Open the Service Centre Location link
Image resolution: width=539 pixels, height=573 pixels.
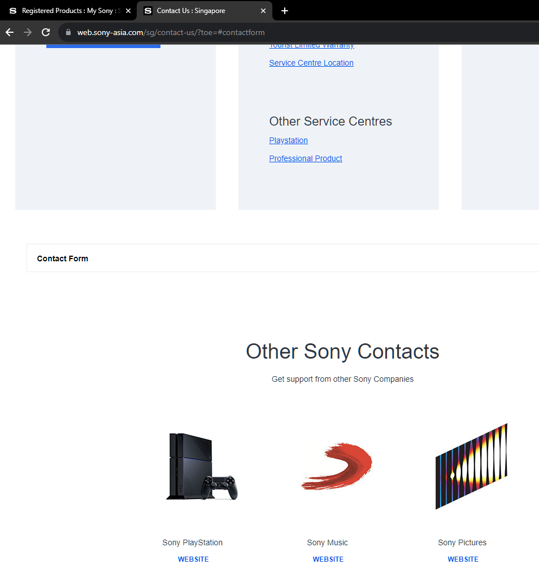click(311, 63)
